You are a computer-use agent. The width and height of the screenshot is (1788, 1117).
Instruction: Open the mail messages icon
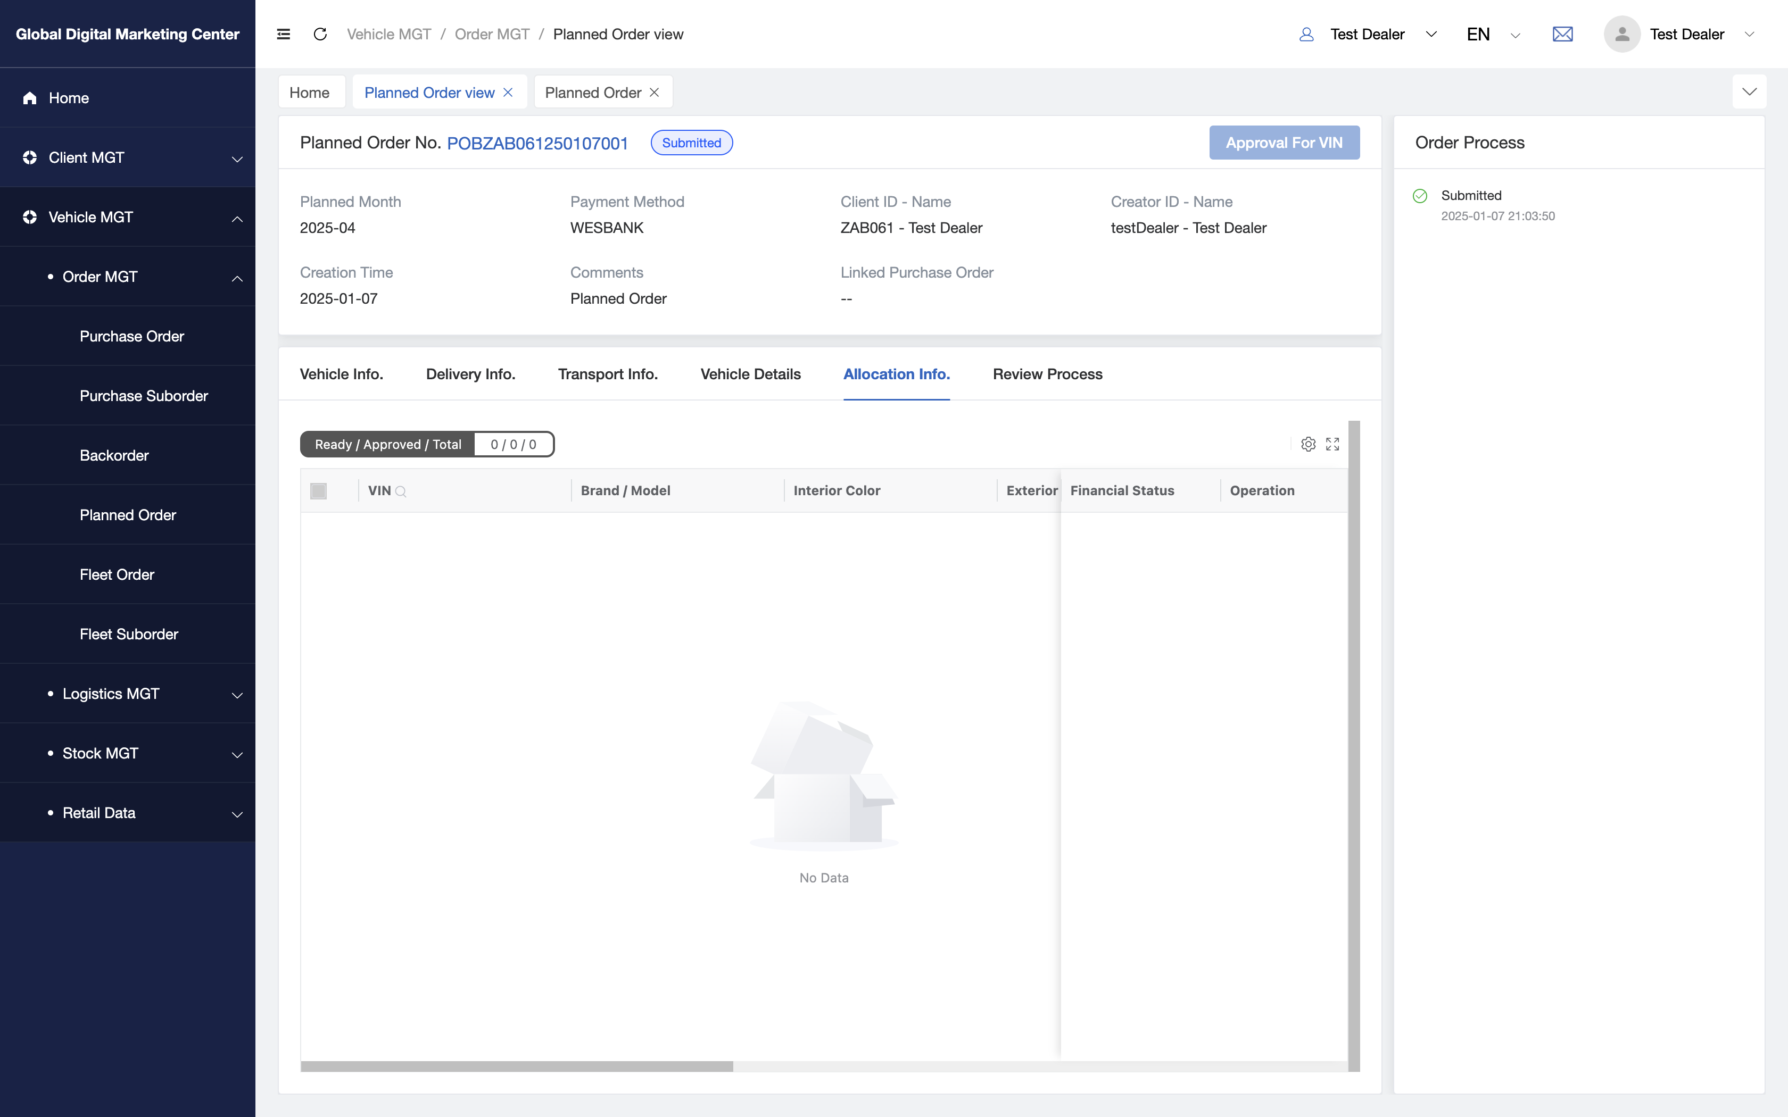1563,34
